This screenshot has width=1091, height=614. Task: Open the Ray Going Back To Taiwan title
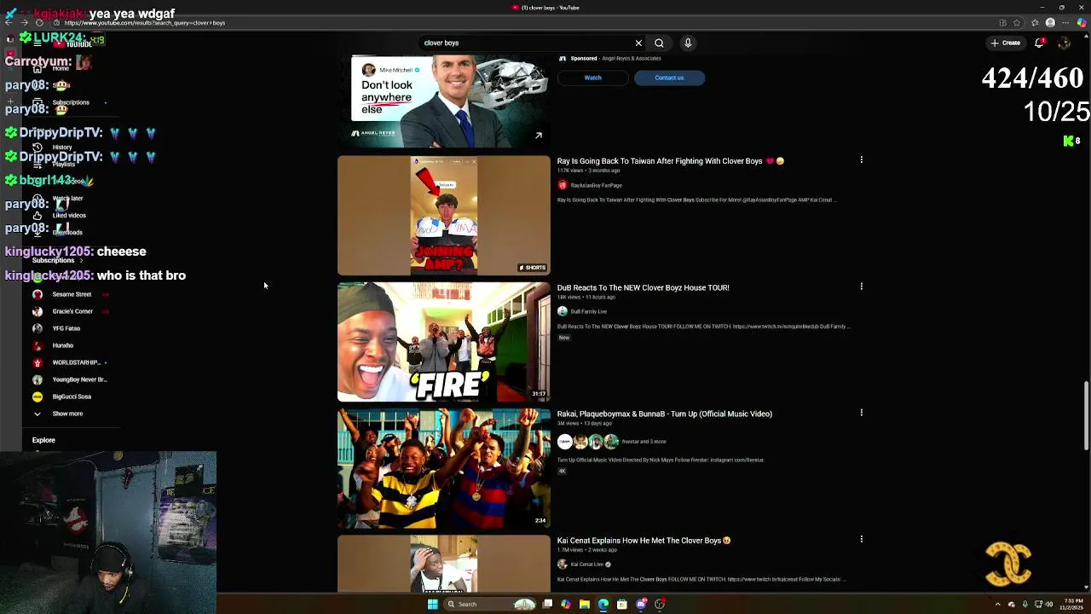[670, 161]
